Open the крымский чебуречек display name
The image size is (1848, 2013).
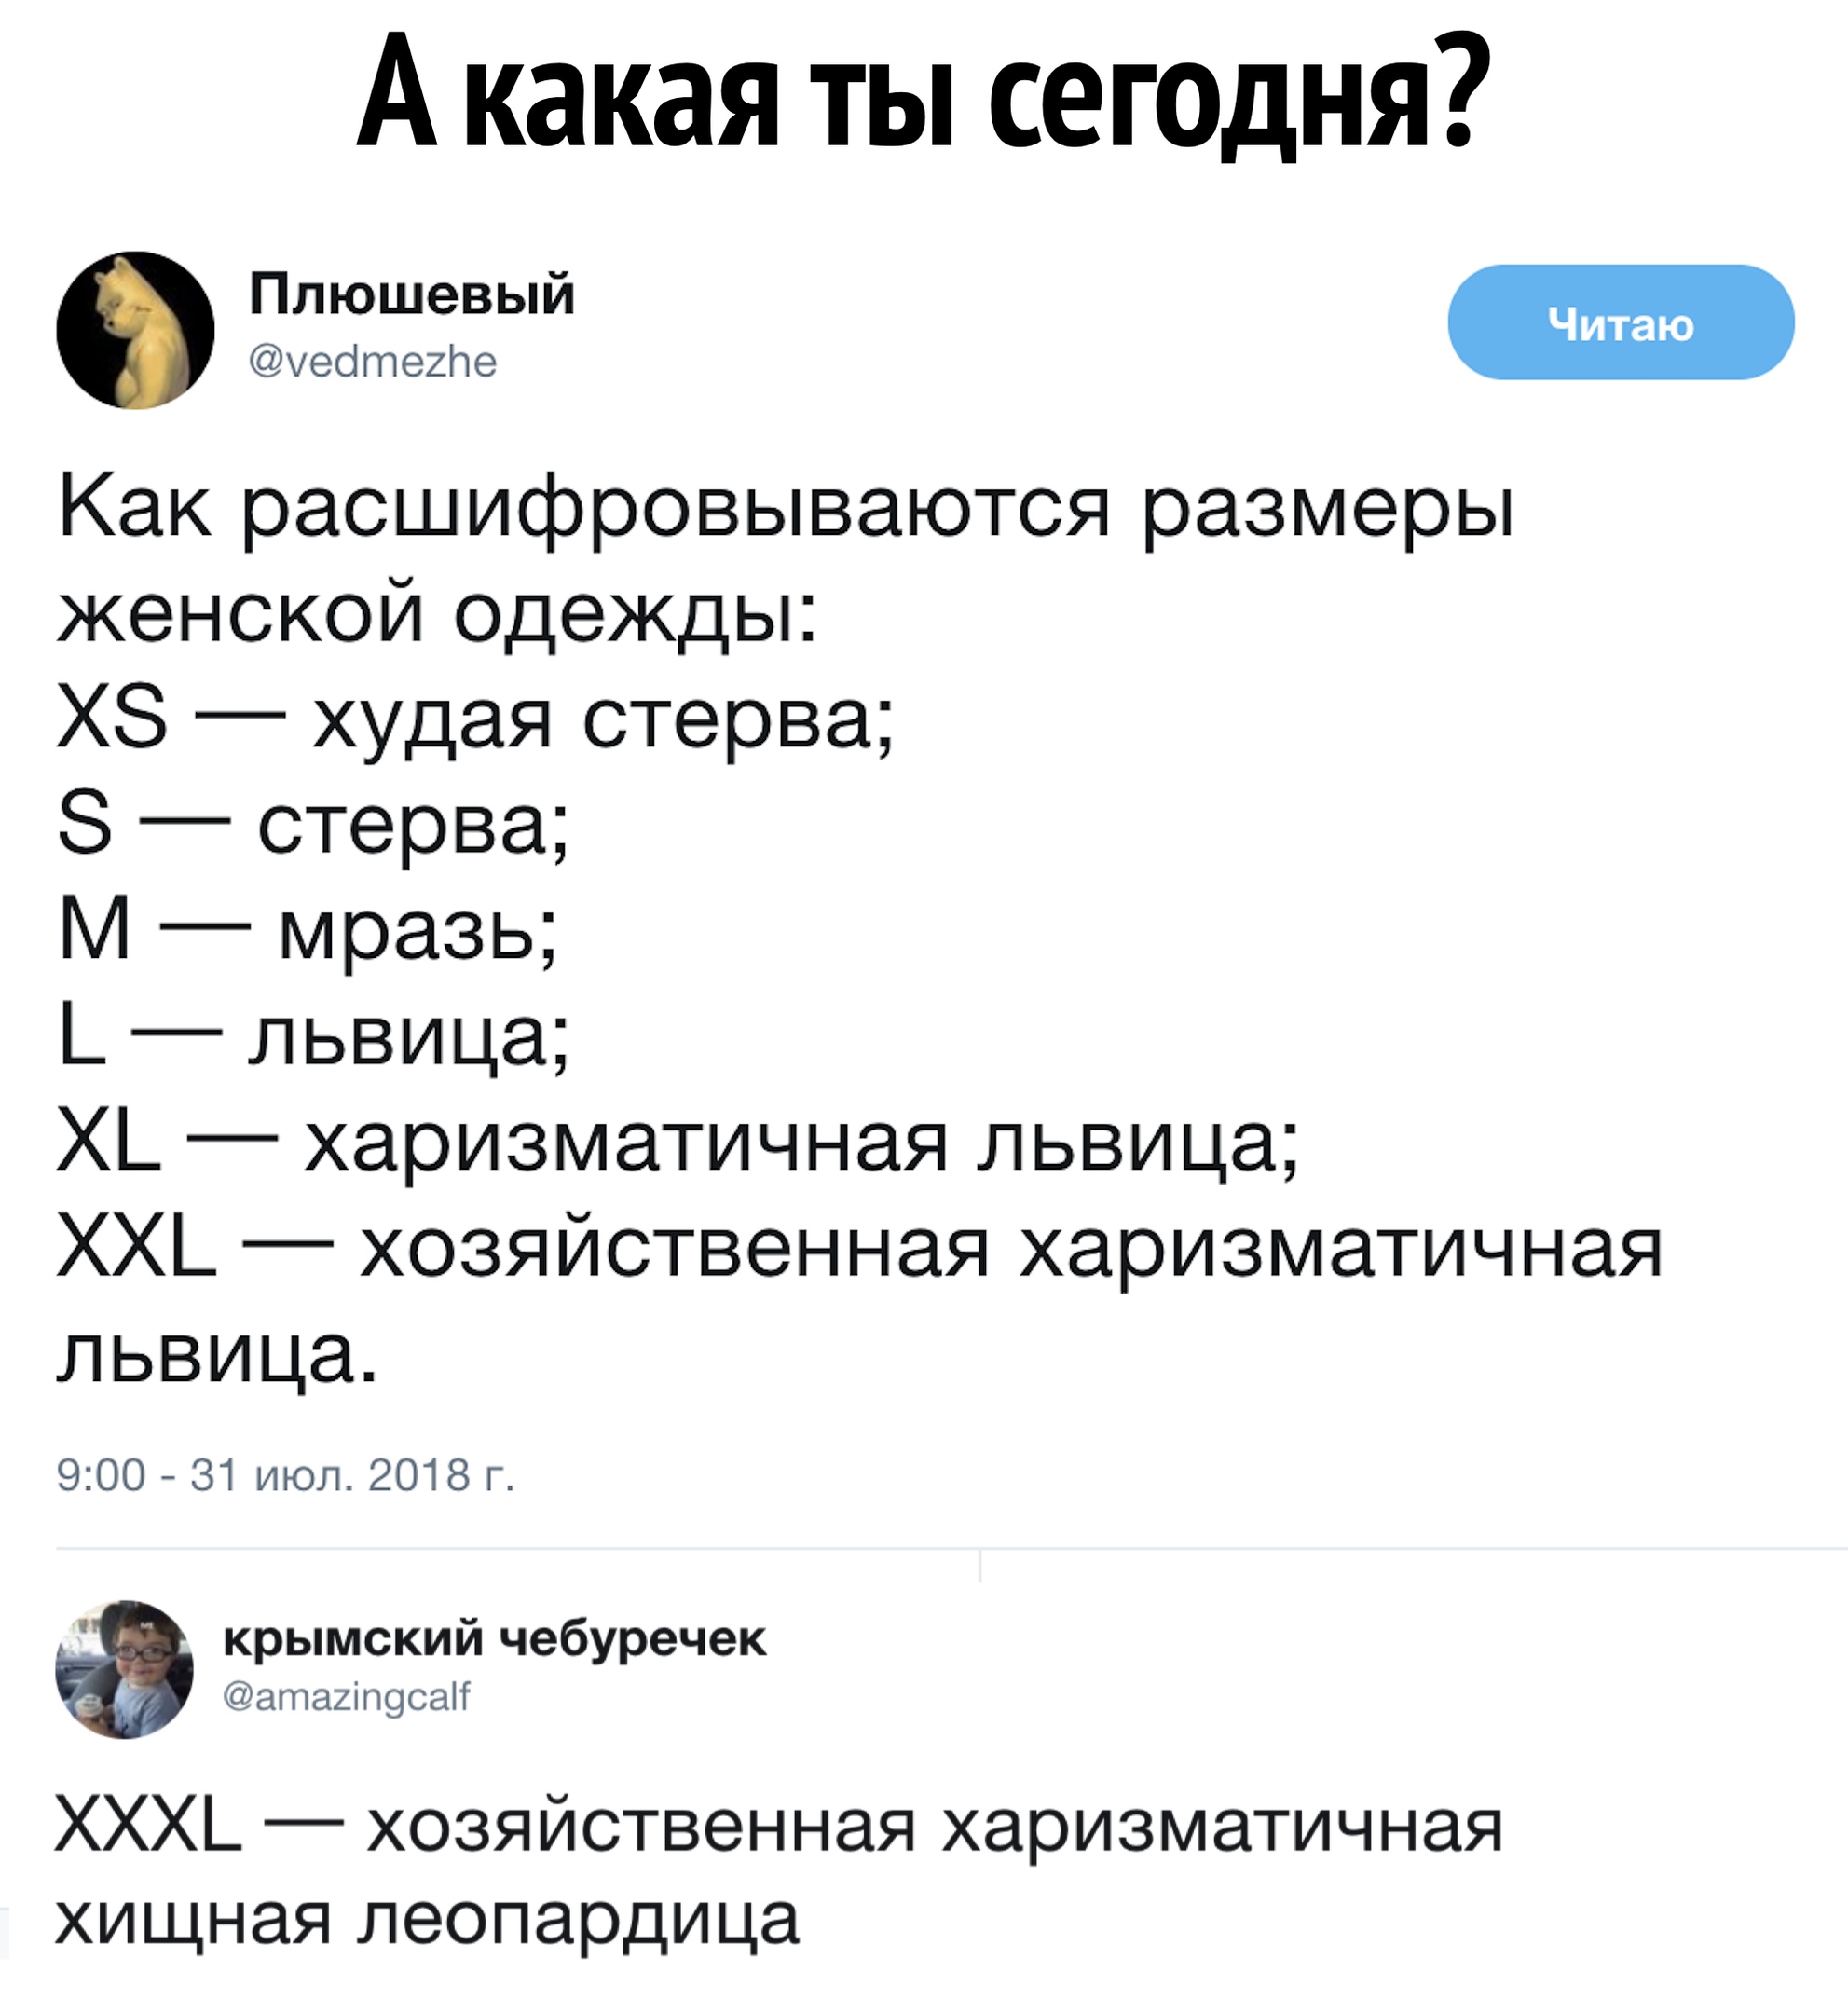point(494,1639)
